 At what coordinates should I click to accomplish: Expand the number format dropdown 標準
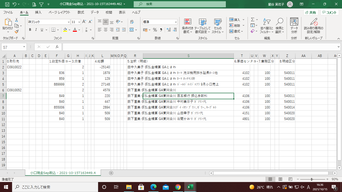pyautogui.click(x=176, y=22)
